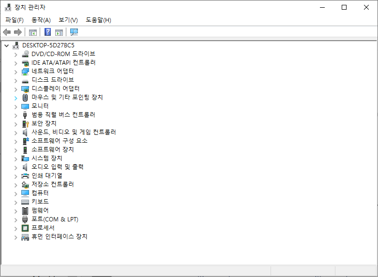378x277 pixels.
Task: Click the 컴퓨터 monitor icon
Action: coord(25,193)
